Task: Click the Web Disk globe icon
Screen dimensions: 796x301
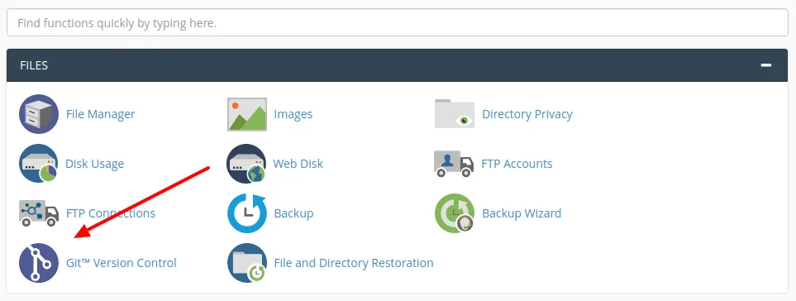Action: tap(246, 164)
